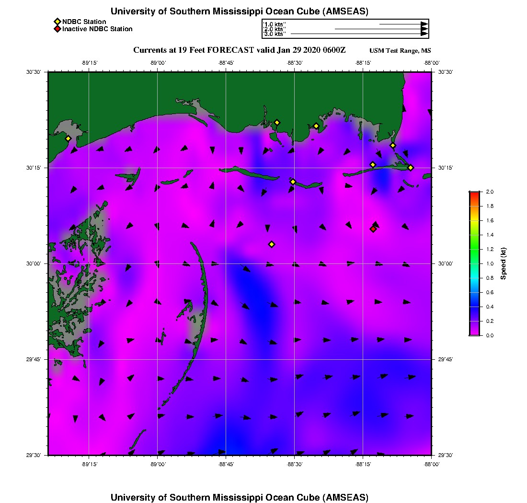The width and height of the screenshot is (527, 503).
Task: Click the 1.4 colorbar tick value
Action: point(490,235)
